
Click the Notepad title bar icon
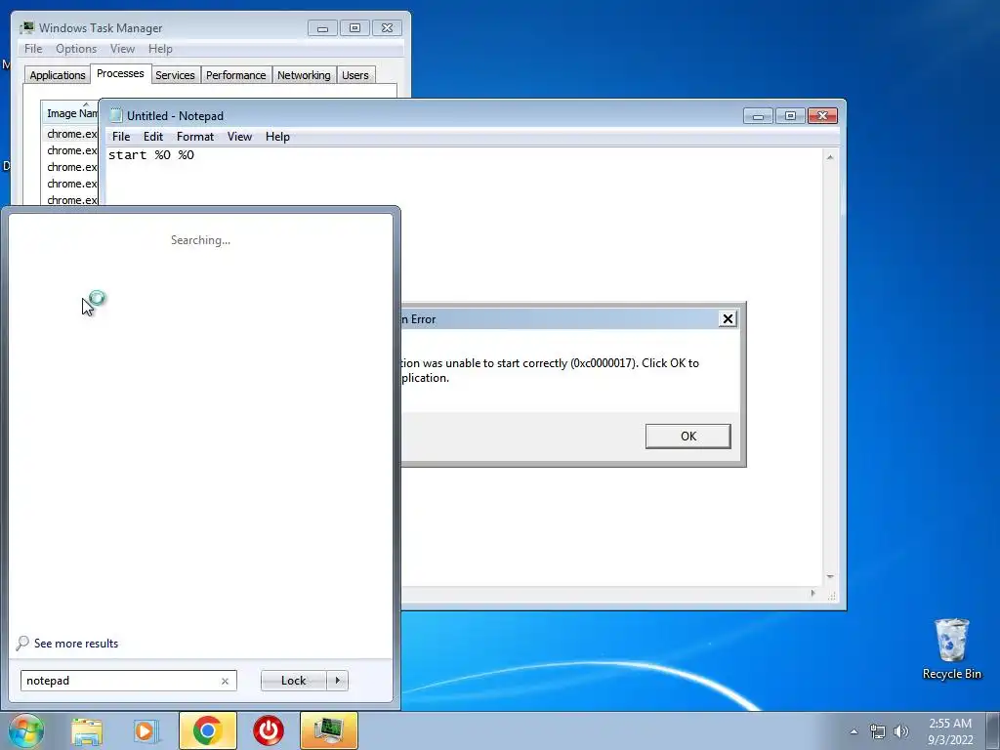115,115
